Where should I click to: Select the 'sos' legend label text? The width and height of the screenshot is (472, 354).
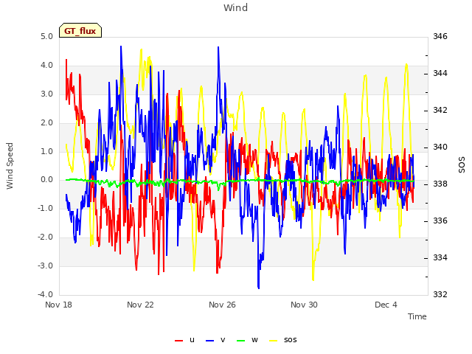[290, 340]
